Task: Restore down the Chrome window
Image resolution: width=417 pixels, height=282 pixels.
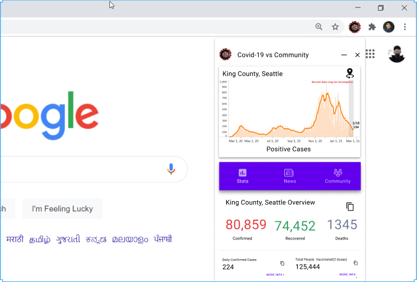Action: click(380, 8)
